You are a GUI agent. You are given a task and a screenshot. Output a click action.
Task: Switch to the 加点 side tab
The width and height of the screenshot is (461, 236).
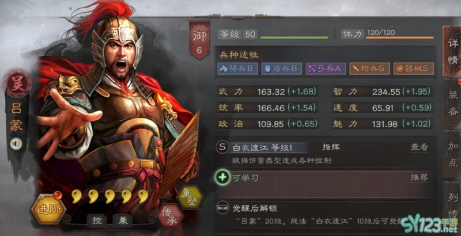point(452,154)
